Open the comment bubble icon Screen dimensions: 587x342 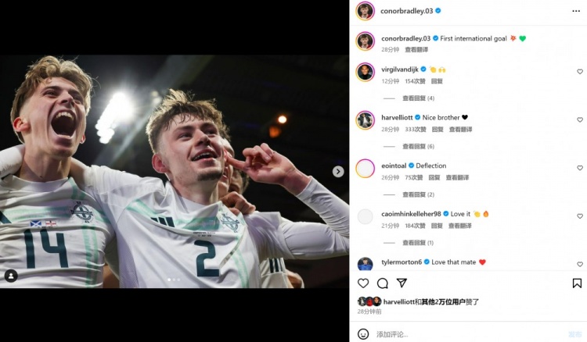(383, 283)
